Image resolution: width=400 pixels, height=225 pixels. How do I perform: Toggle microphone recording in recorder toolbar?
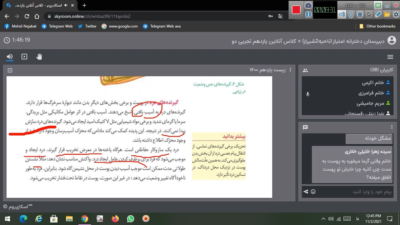point(351,14)
